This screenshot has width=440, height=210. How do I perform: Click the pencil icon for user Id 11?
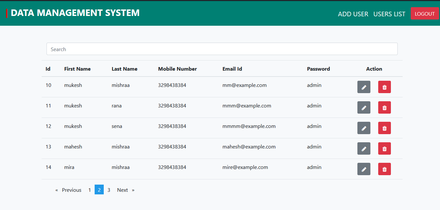pyautogui.click(x=364, y=107)
